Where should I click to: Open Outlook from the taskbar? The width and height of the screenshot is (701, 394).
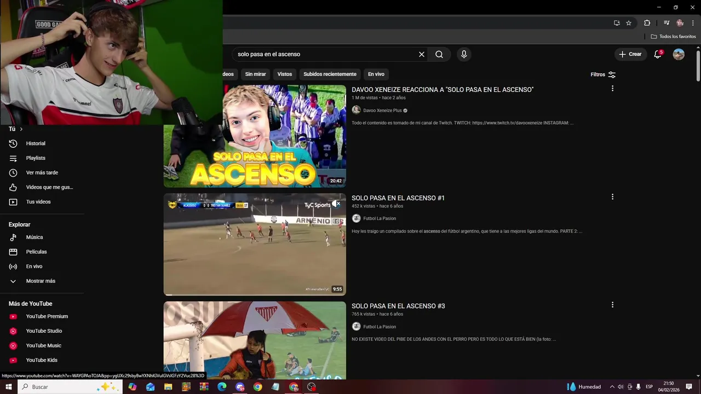point(150,387)
